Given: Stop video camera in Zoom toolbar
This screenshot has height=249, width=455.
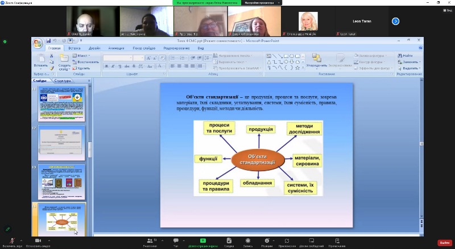Looking at the screenshot, I should [38, 241].
